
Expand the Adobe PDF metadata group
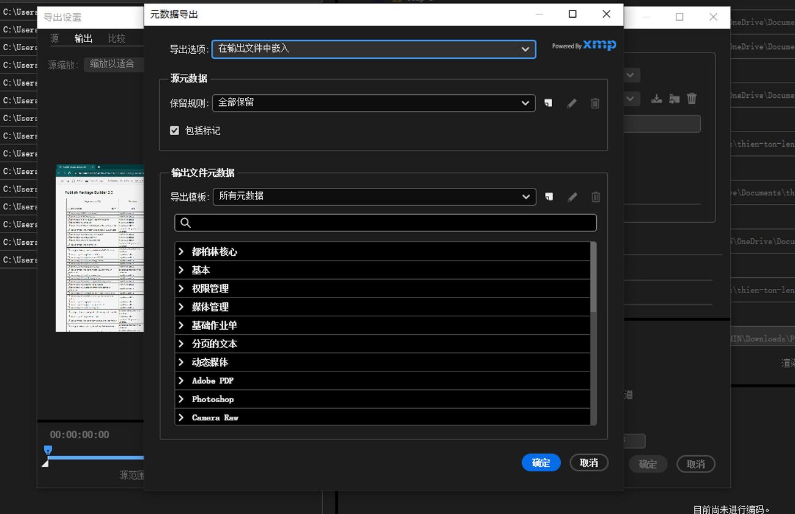181,381
